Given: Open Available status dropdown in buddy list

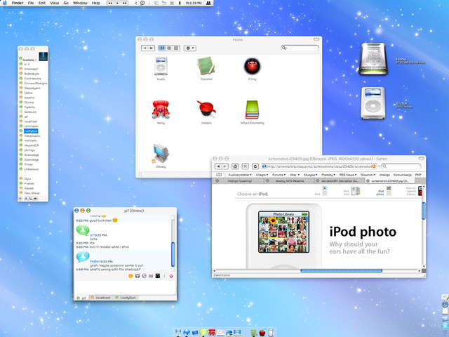Looking at the screenshot, I should (x=29, y=60).
